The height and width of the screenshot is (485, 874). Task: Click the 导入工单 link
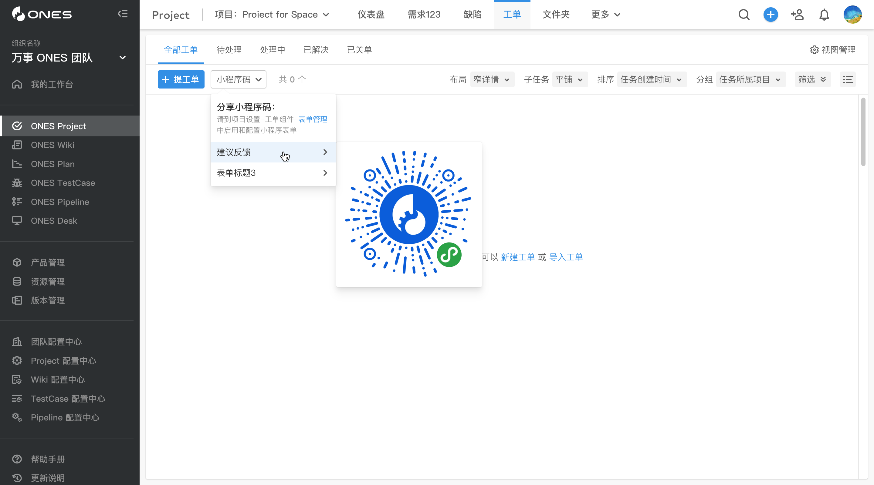pos(566,257)
